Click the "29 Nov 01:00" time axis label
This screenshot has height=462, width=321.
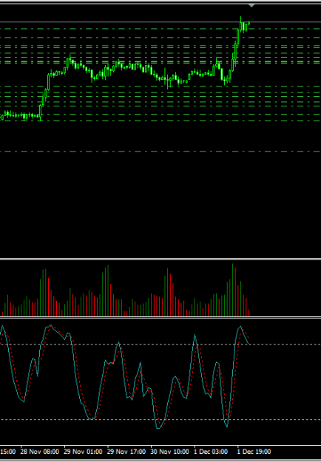83,452
